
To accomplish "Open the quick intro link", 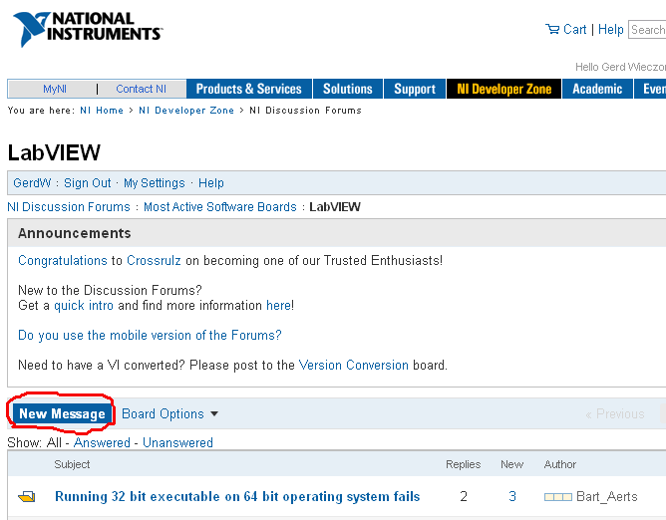I will pyautogui.click(x=84, y=305).
